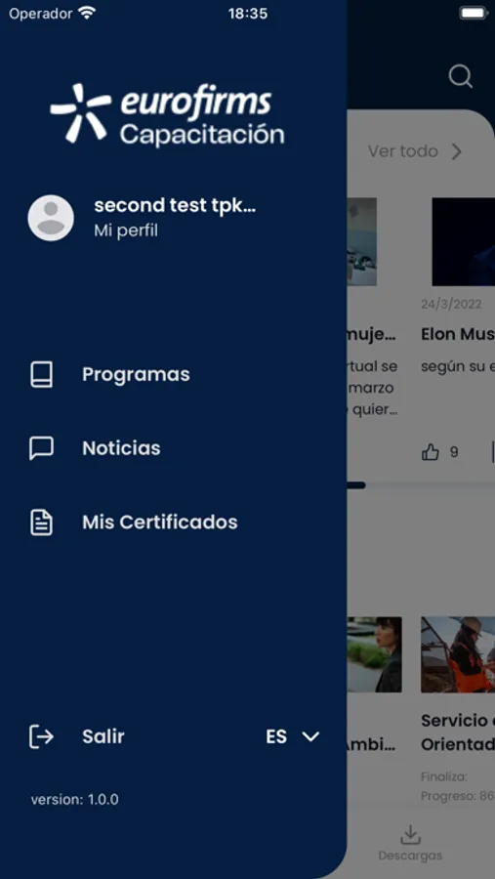Viewport: 495px width, 879px height.
Task: Open Mis Certificados menu item
Action: [160, 523]
